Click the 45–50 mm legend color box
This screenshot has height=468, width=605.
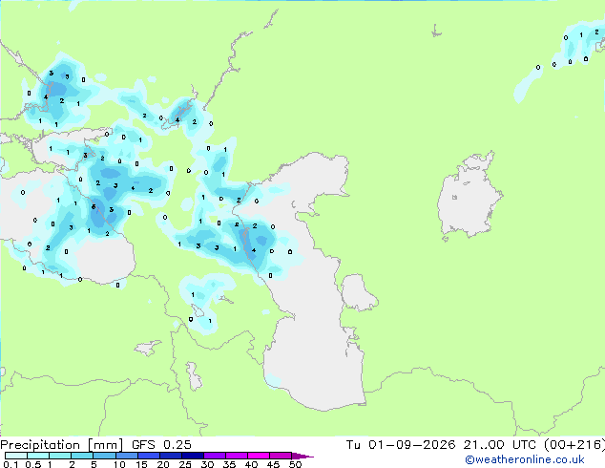281,456
